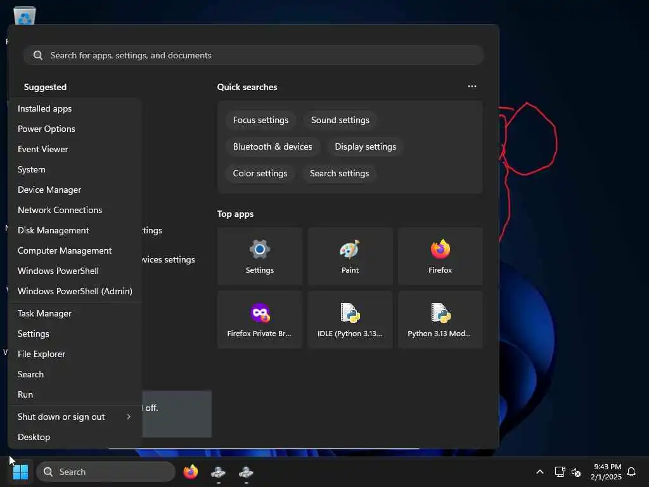Open Disk Management from the menu
The height and width of the screenshot is (487, 649).
75,230
